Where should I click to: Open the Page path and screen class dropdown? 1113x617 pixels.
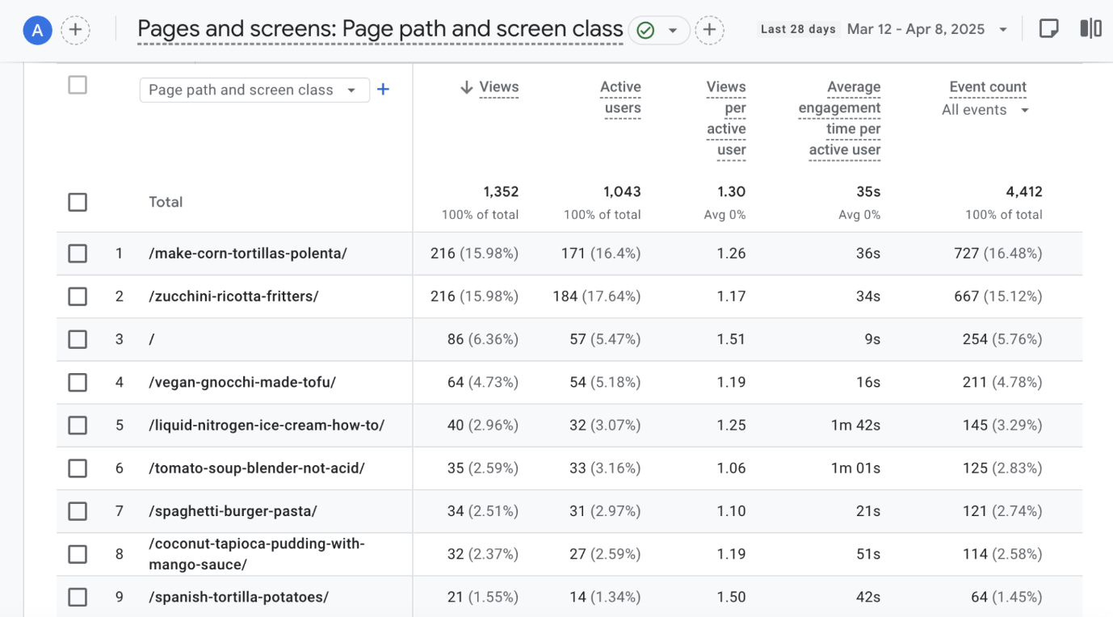pyautogui.click(x=254, y=90)
